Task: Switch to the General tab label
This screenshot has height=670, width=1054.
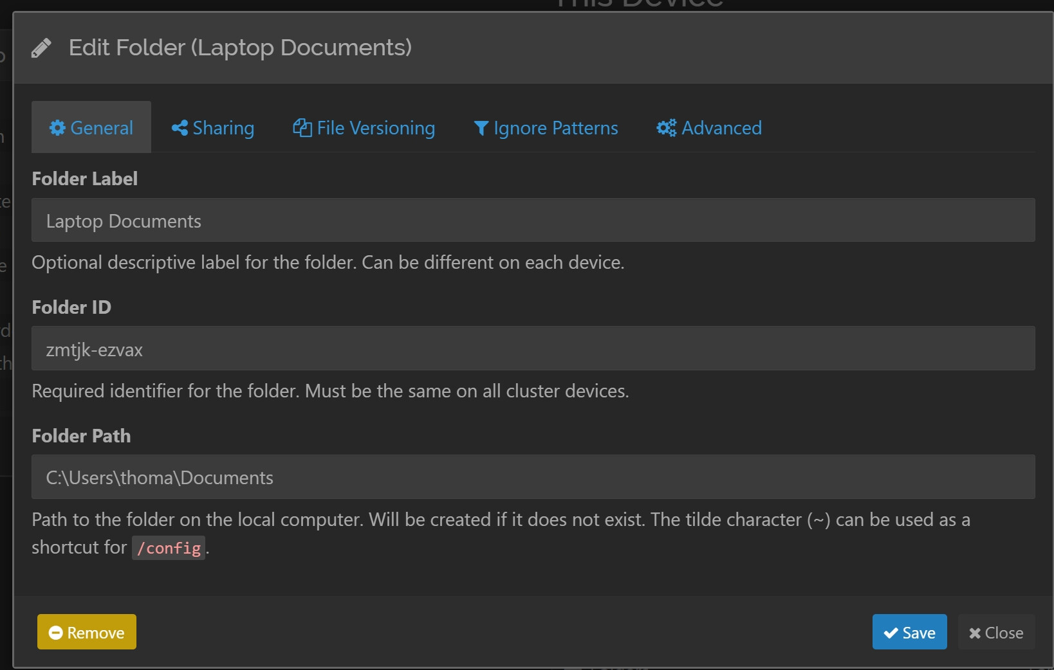Action: (x=102, y=128)
